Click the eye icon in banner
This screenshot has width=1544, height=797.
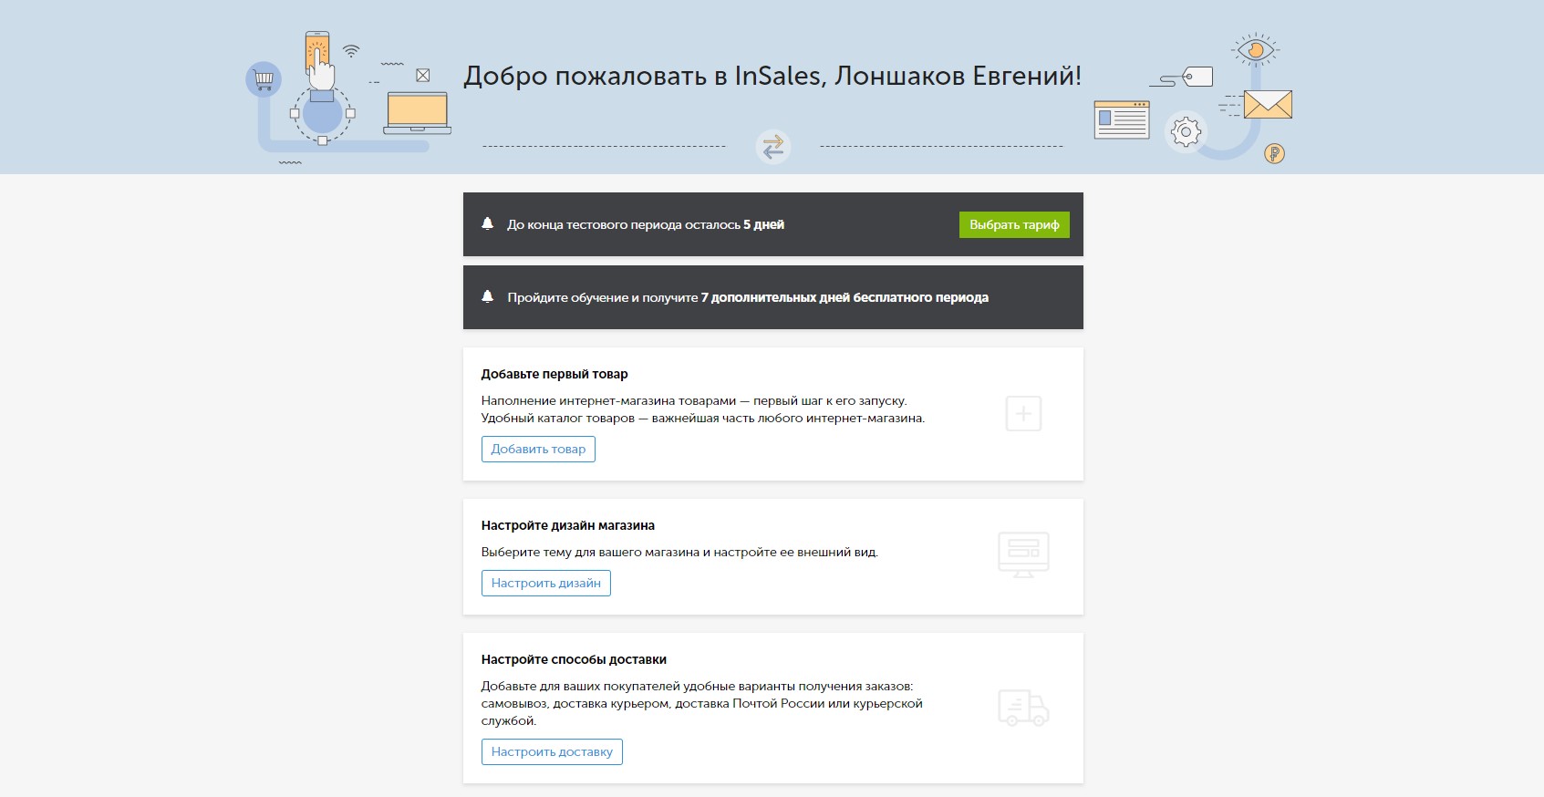click(1256, 49)
